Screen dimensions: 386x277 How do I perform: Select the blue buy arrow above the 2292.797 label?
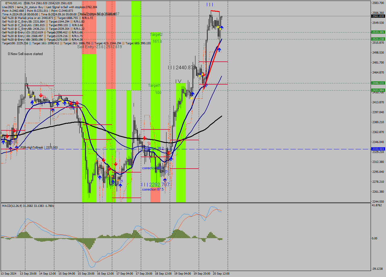165,179
